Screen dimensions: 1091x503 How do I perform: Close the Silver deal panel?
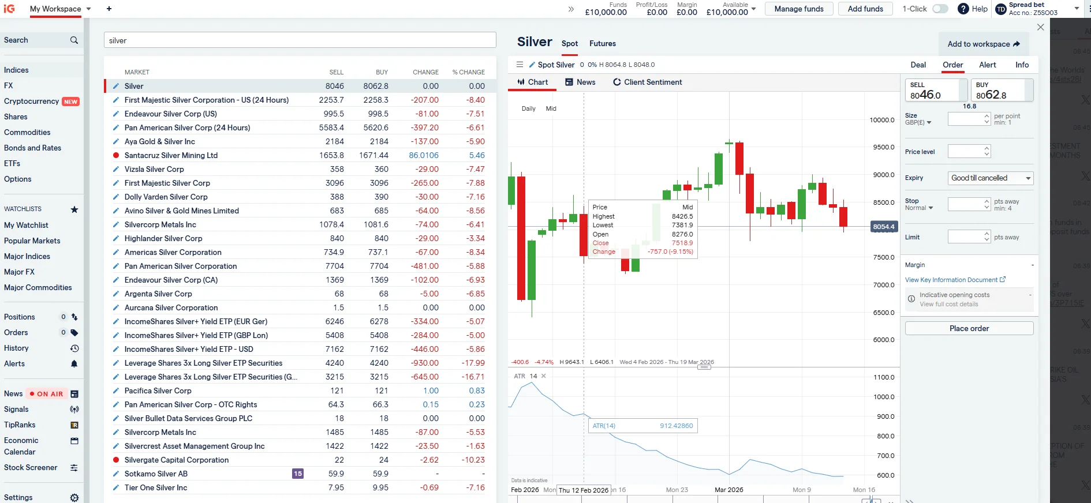tap(1040, 27)
